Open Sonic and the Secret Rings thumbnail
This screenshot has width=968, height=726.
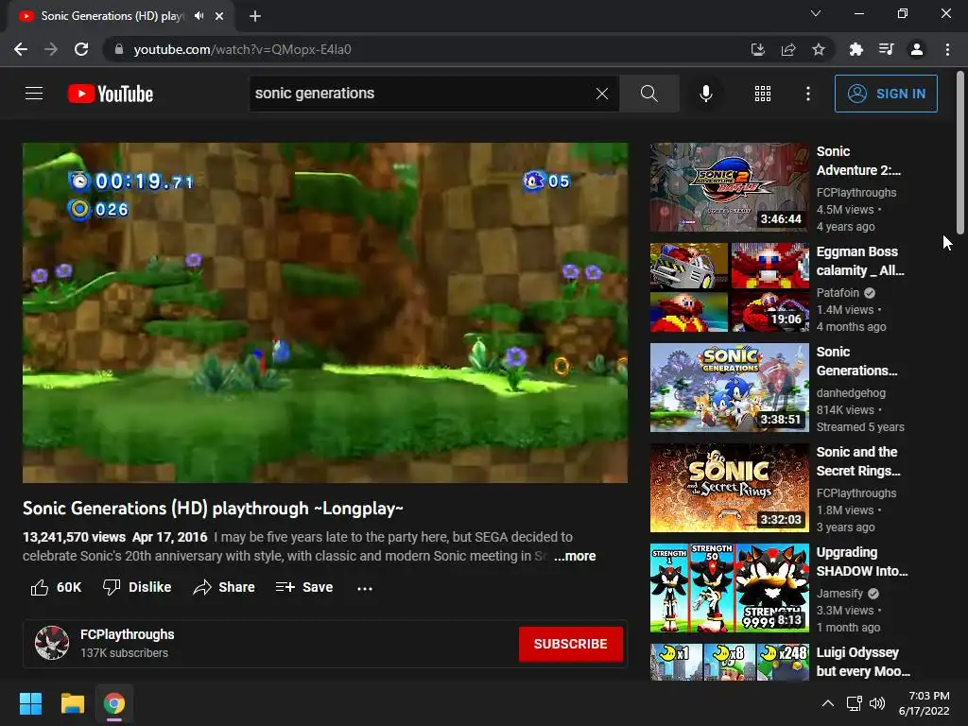[729, 488]
